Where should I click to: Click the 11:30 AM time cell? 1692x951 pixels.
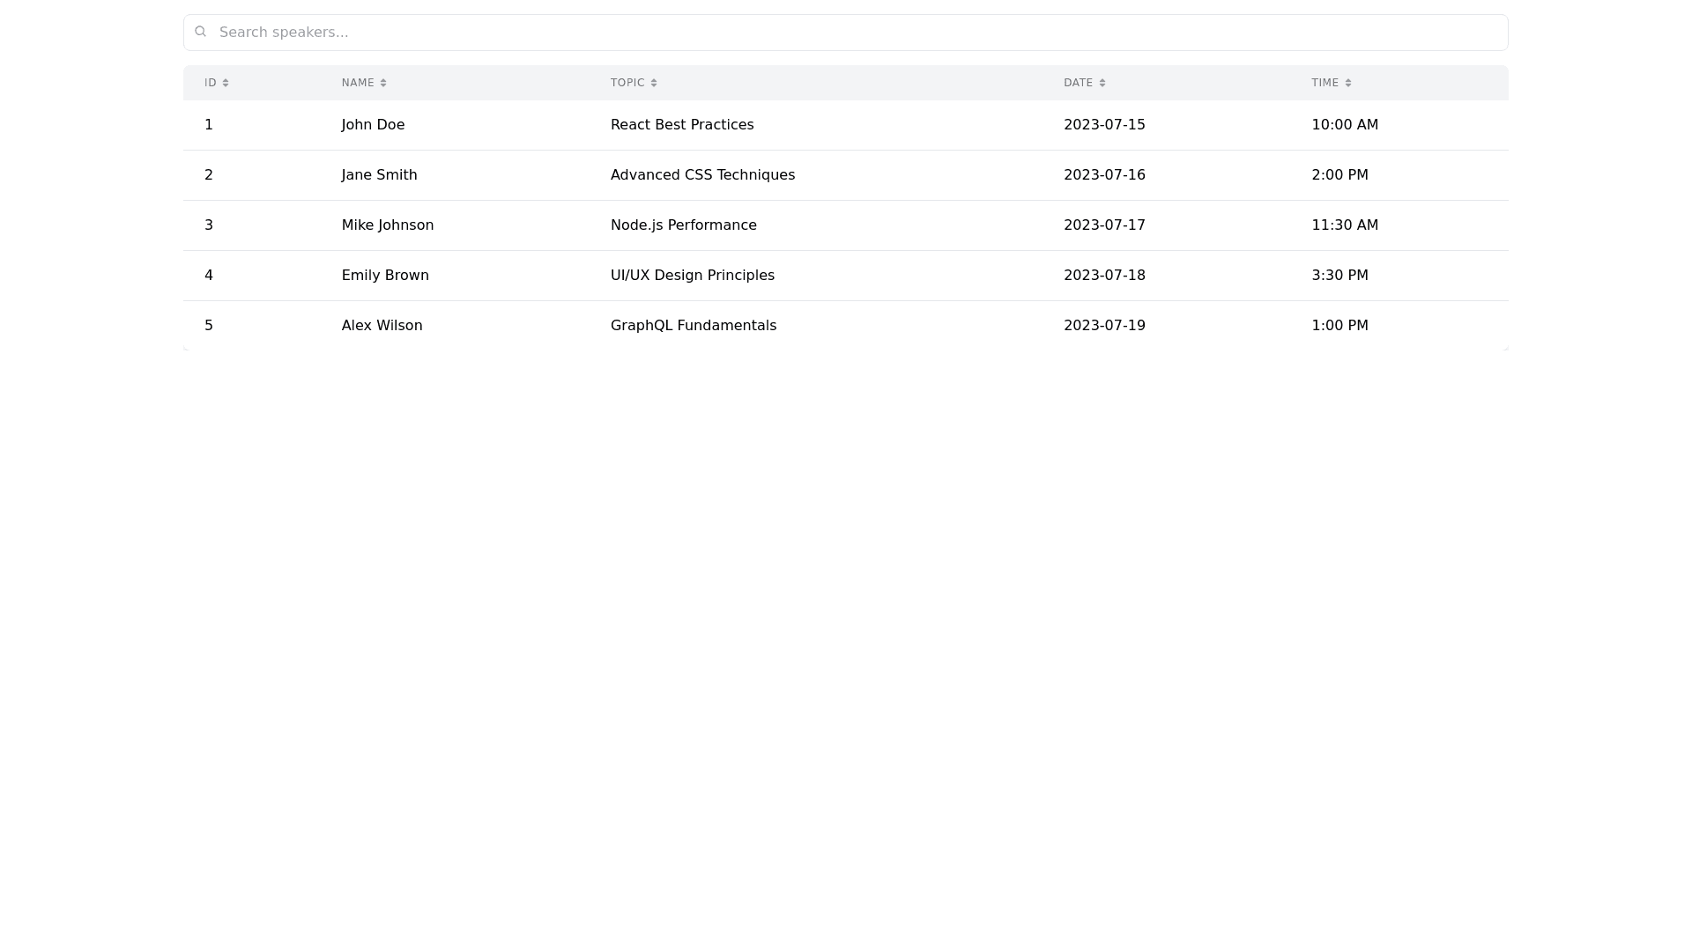1344,225
